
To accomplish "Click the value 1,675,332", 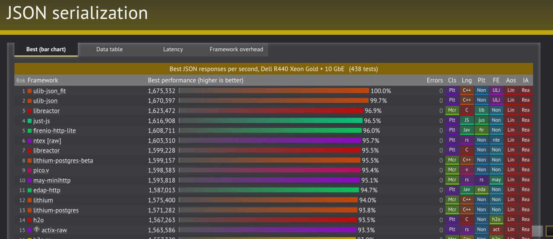I will (162, 91).
